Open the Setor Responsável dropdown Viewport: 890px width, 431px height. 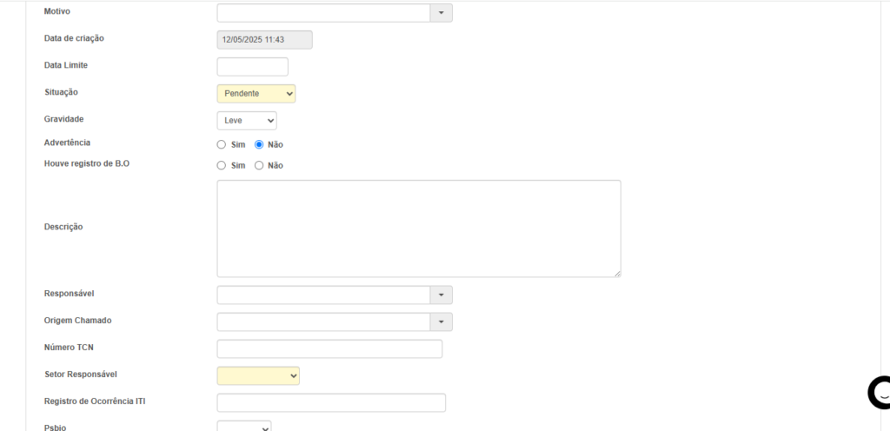[258, 375]
